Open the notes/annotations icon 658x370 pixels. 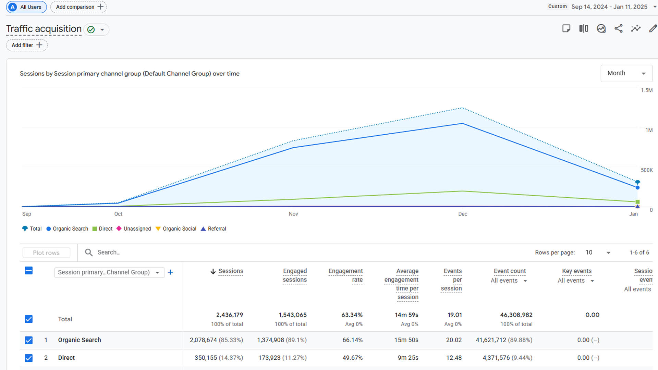click(566, 28)
